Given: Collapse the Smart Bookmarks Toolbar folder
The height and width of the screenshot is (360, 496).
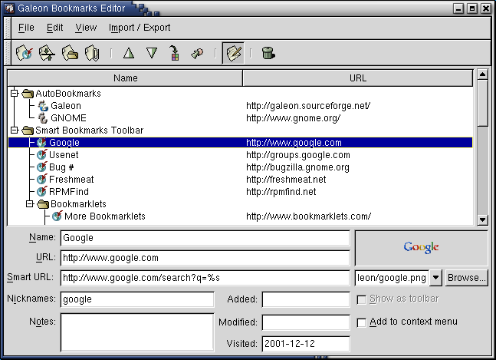Looking at the screenshot, I should [x=15, y=130].
